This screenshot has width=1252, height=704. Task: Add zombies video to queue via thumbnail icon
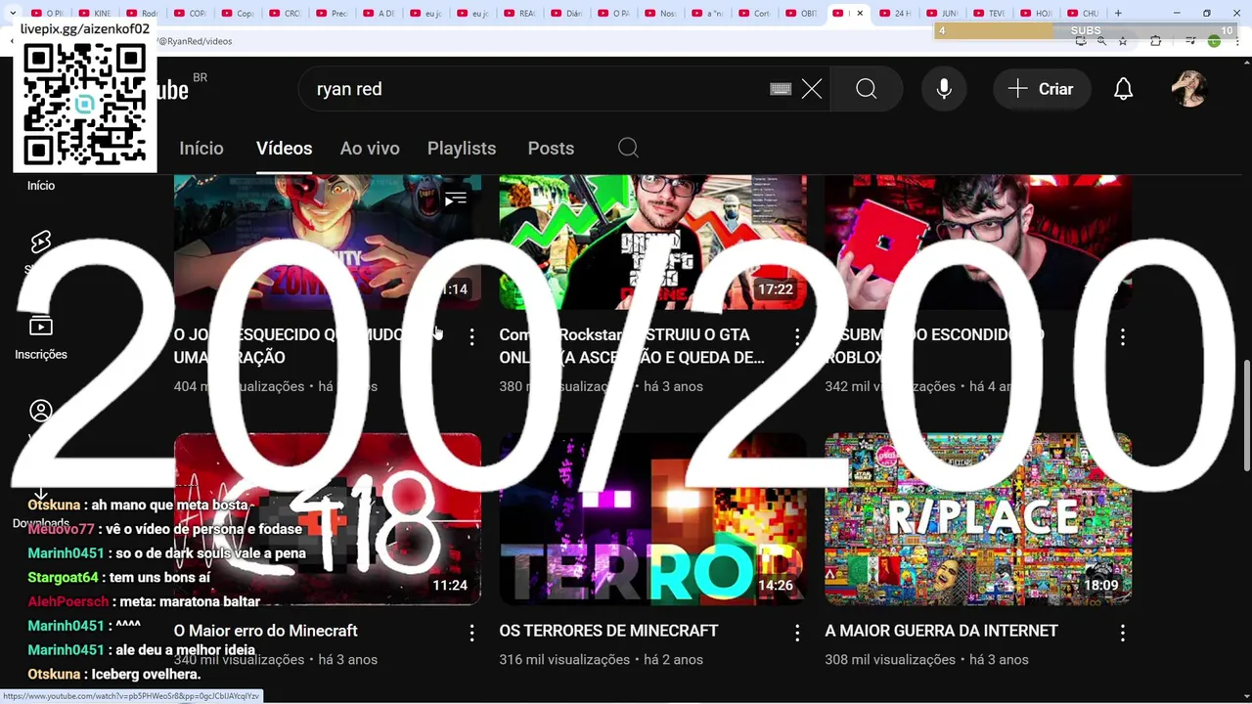(456, 200)
